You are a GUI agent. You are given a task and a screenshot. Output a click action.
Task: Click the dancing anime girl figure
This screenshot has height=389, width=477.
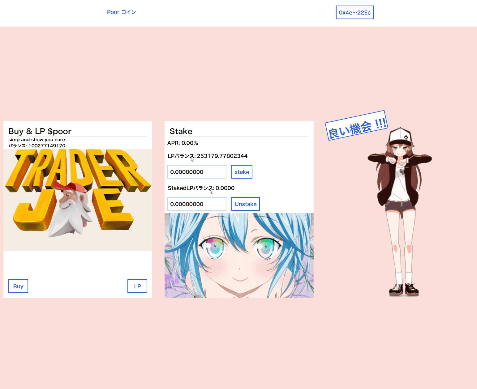pos(400,212)
